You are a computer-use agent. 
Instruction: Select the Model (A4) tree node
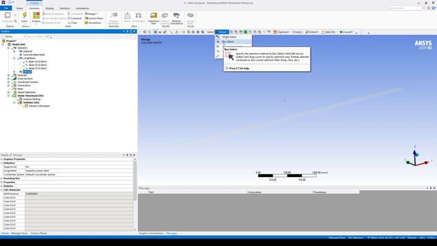click(x=18, y=44)
